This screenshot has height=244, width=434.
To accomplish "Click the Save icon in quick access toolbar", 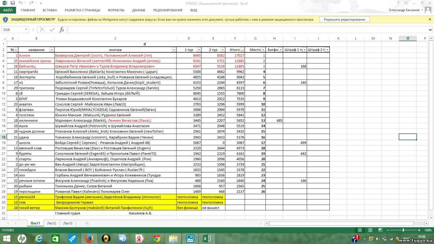I will (13, 3).
